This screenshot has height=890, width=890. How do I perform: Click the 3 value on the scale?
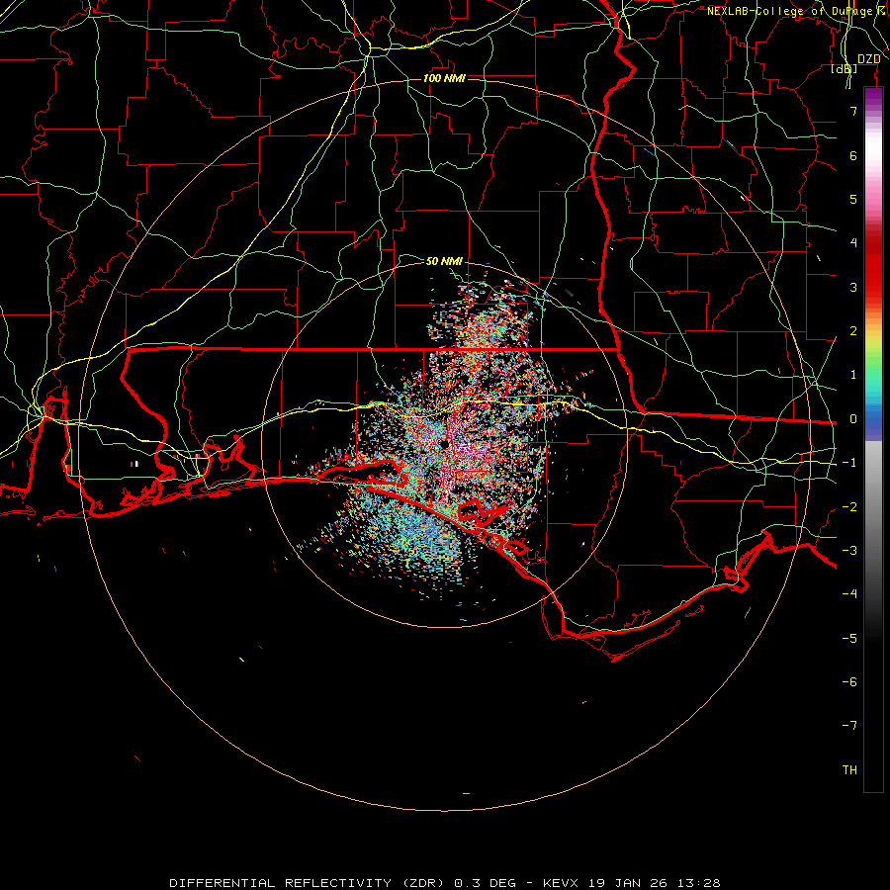[853, 287]
